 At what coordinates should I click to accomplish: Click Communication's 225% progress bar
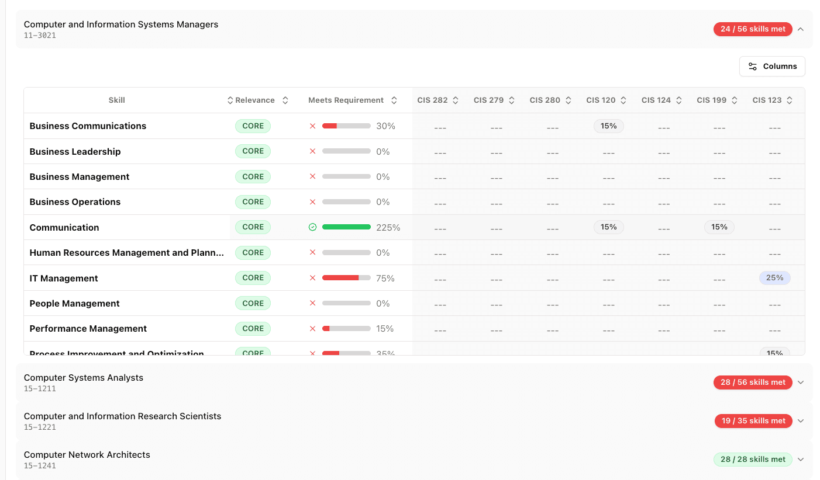pos(346,227)
